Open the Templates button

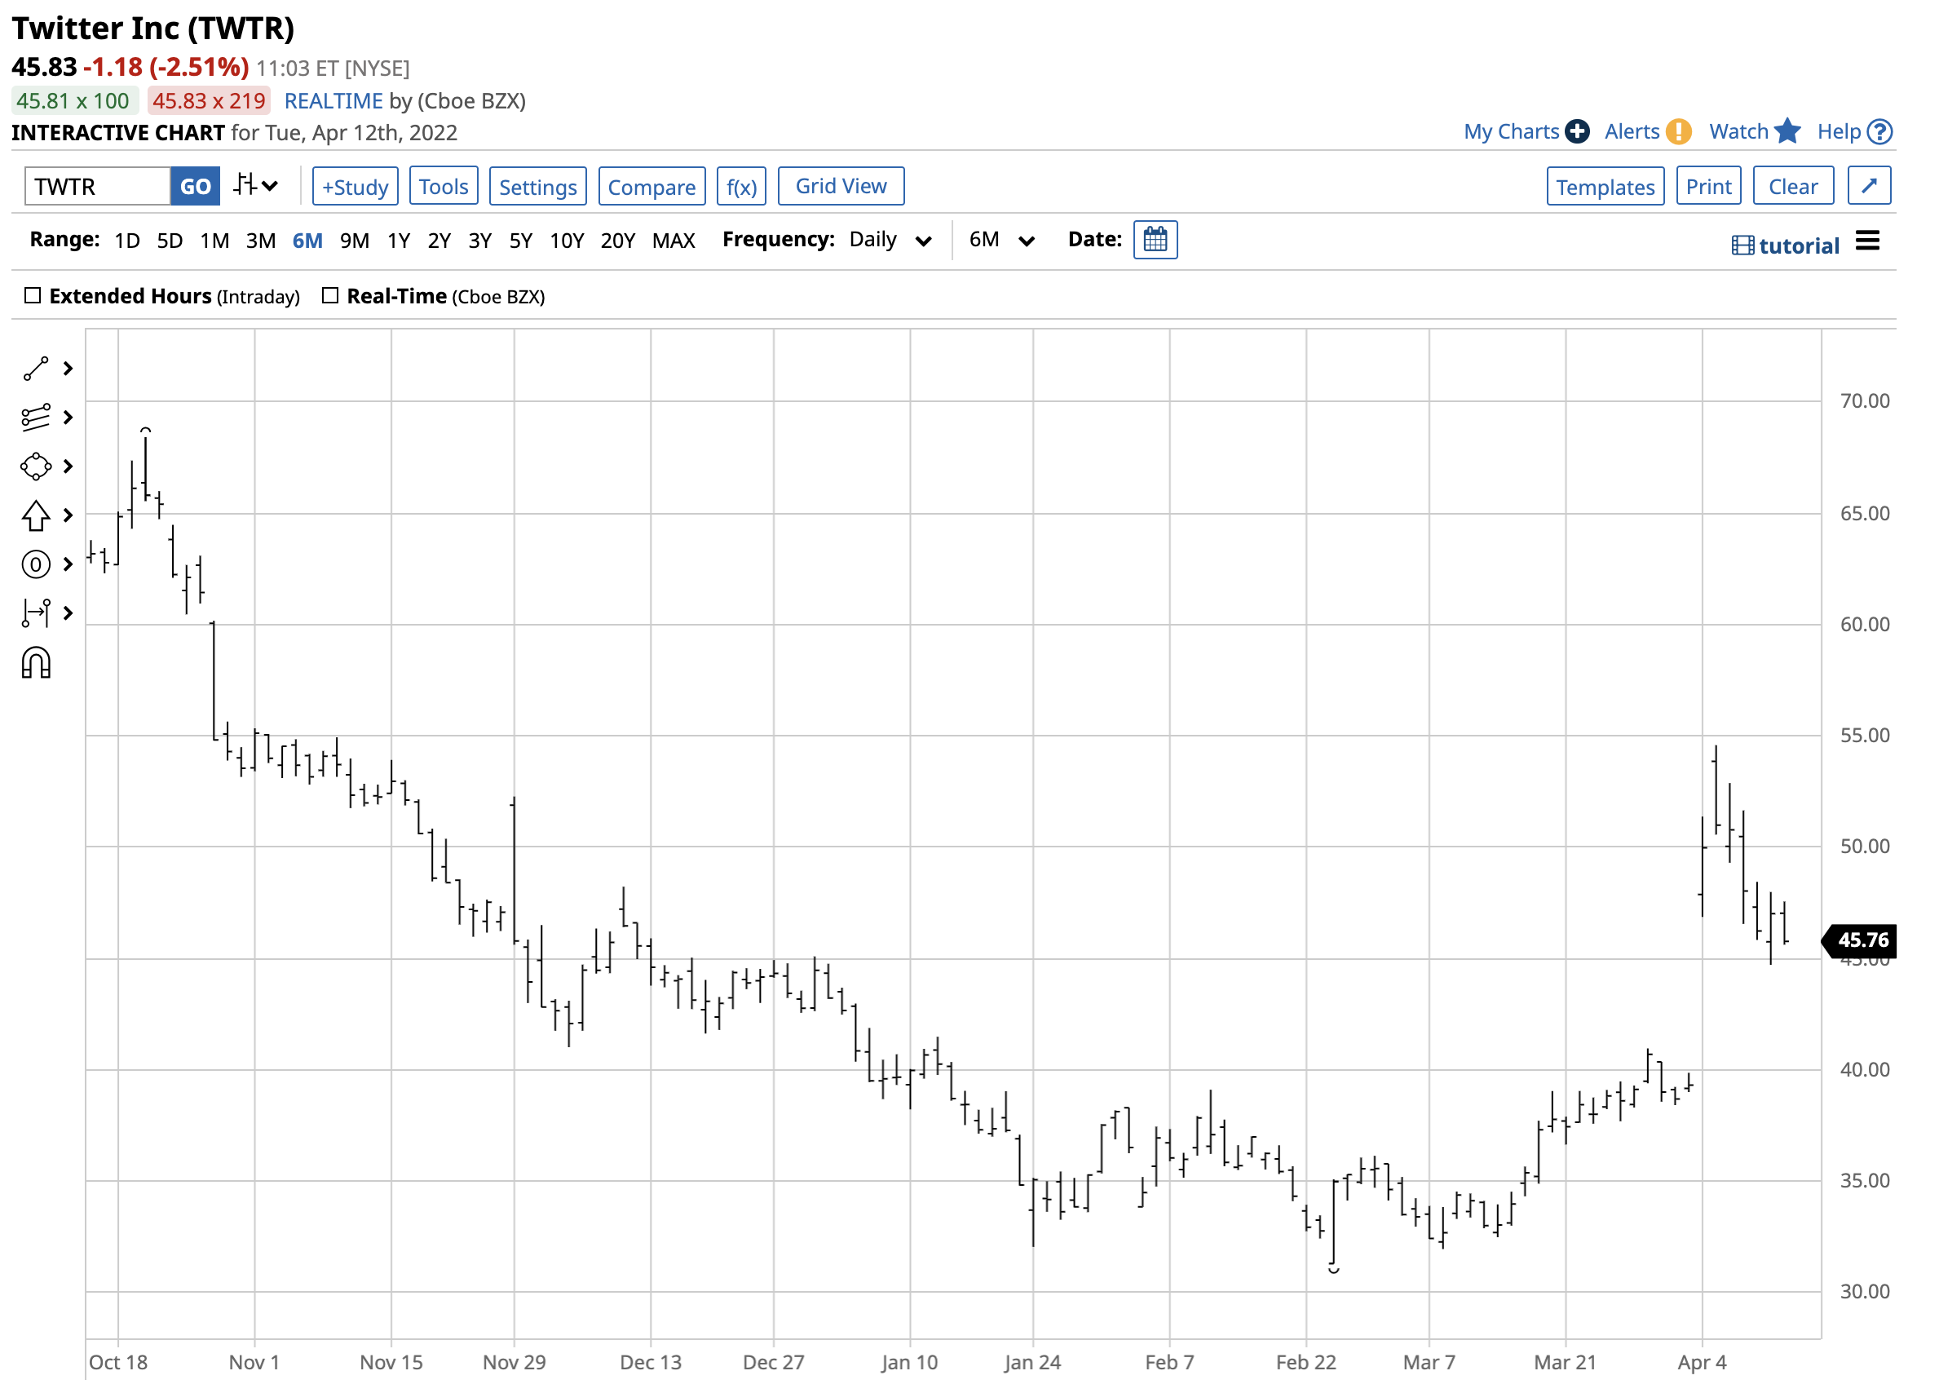click(x=1606, y=187)
